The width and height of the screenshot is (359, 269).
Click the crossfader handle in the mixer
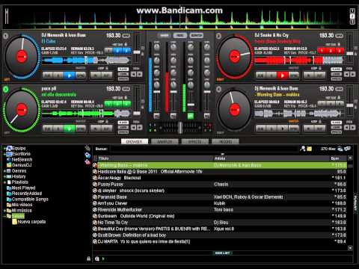180,128
